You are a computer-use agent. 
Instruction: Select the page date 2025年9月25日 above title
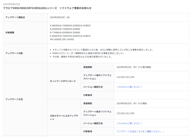[12, 4]
